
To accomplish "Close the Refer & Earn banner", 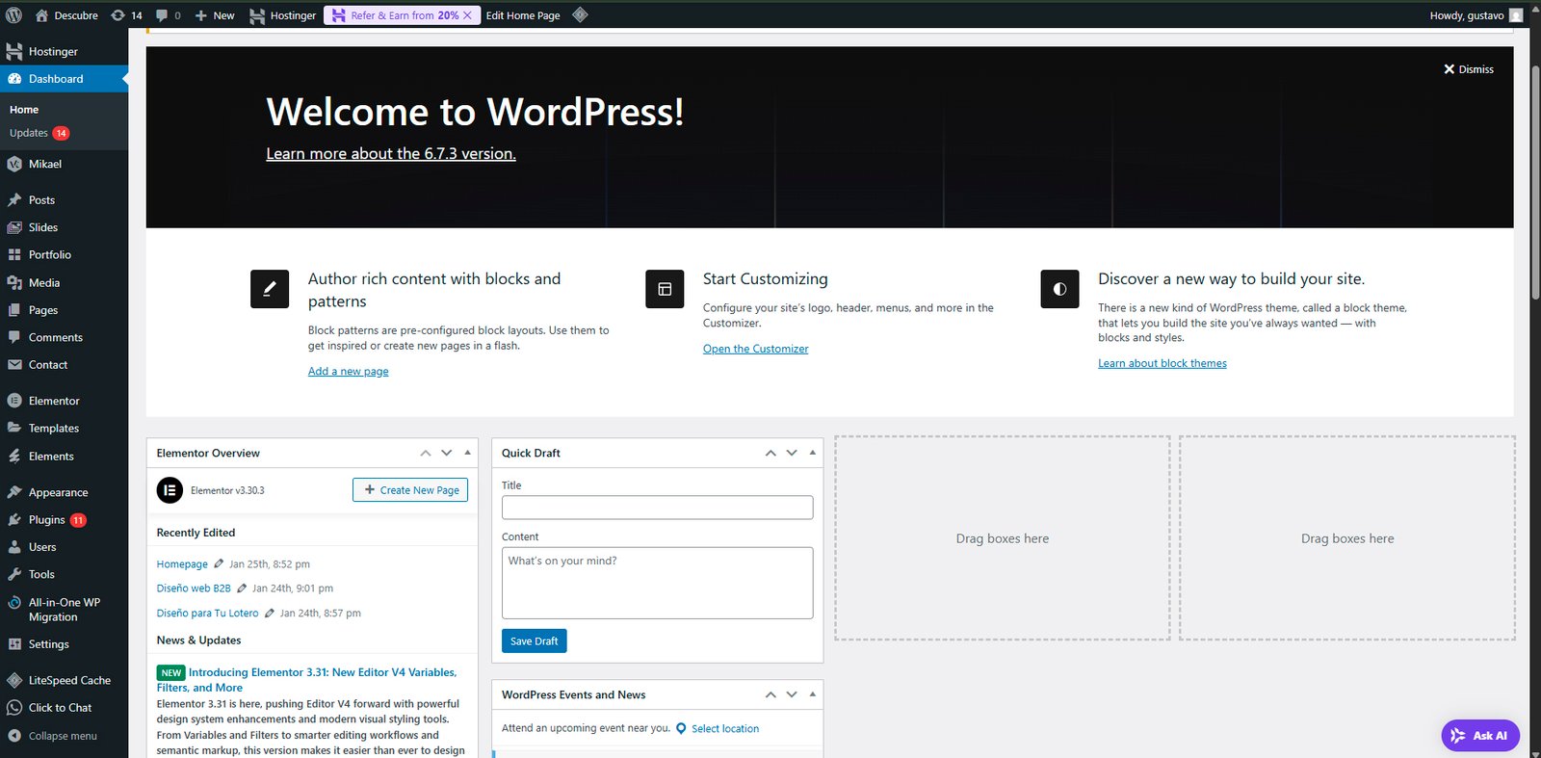I will (468, 15).
